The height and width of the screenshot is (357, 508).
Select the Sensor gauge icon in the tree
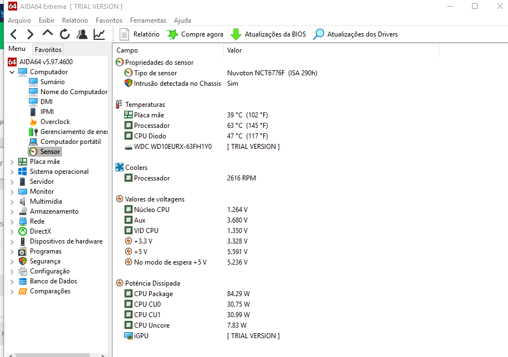pyautogui.click(x=33, y=152)
